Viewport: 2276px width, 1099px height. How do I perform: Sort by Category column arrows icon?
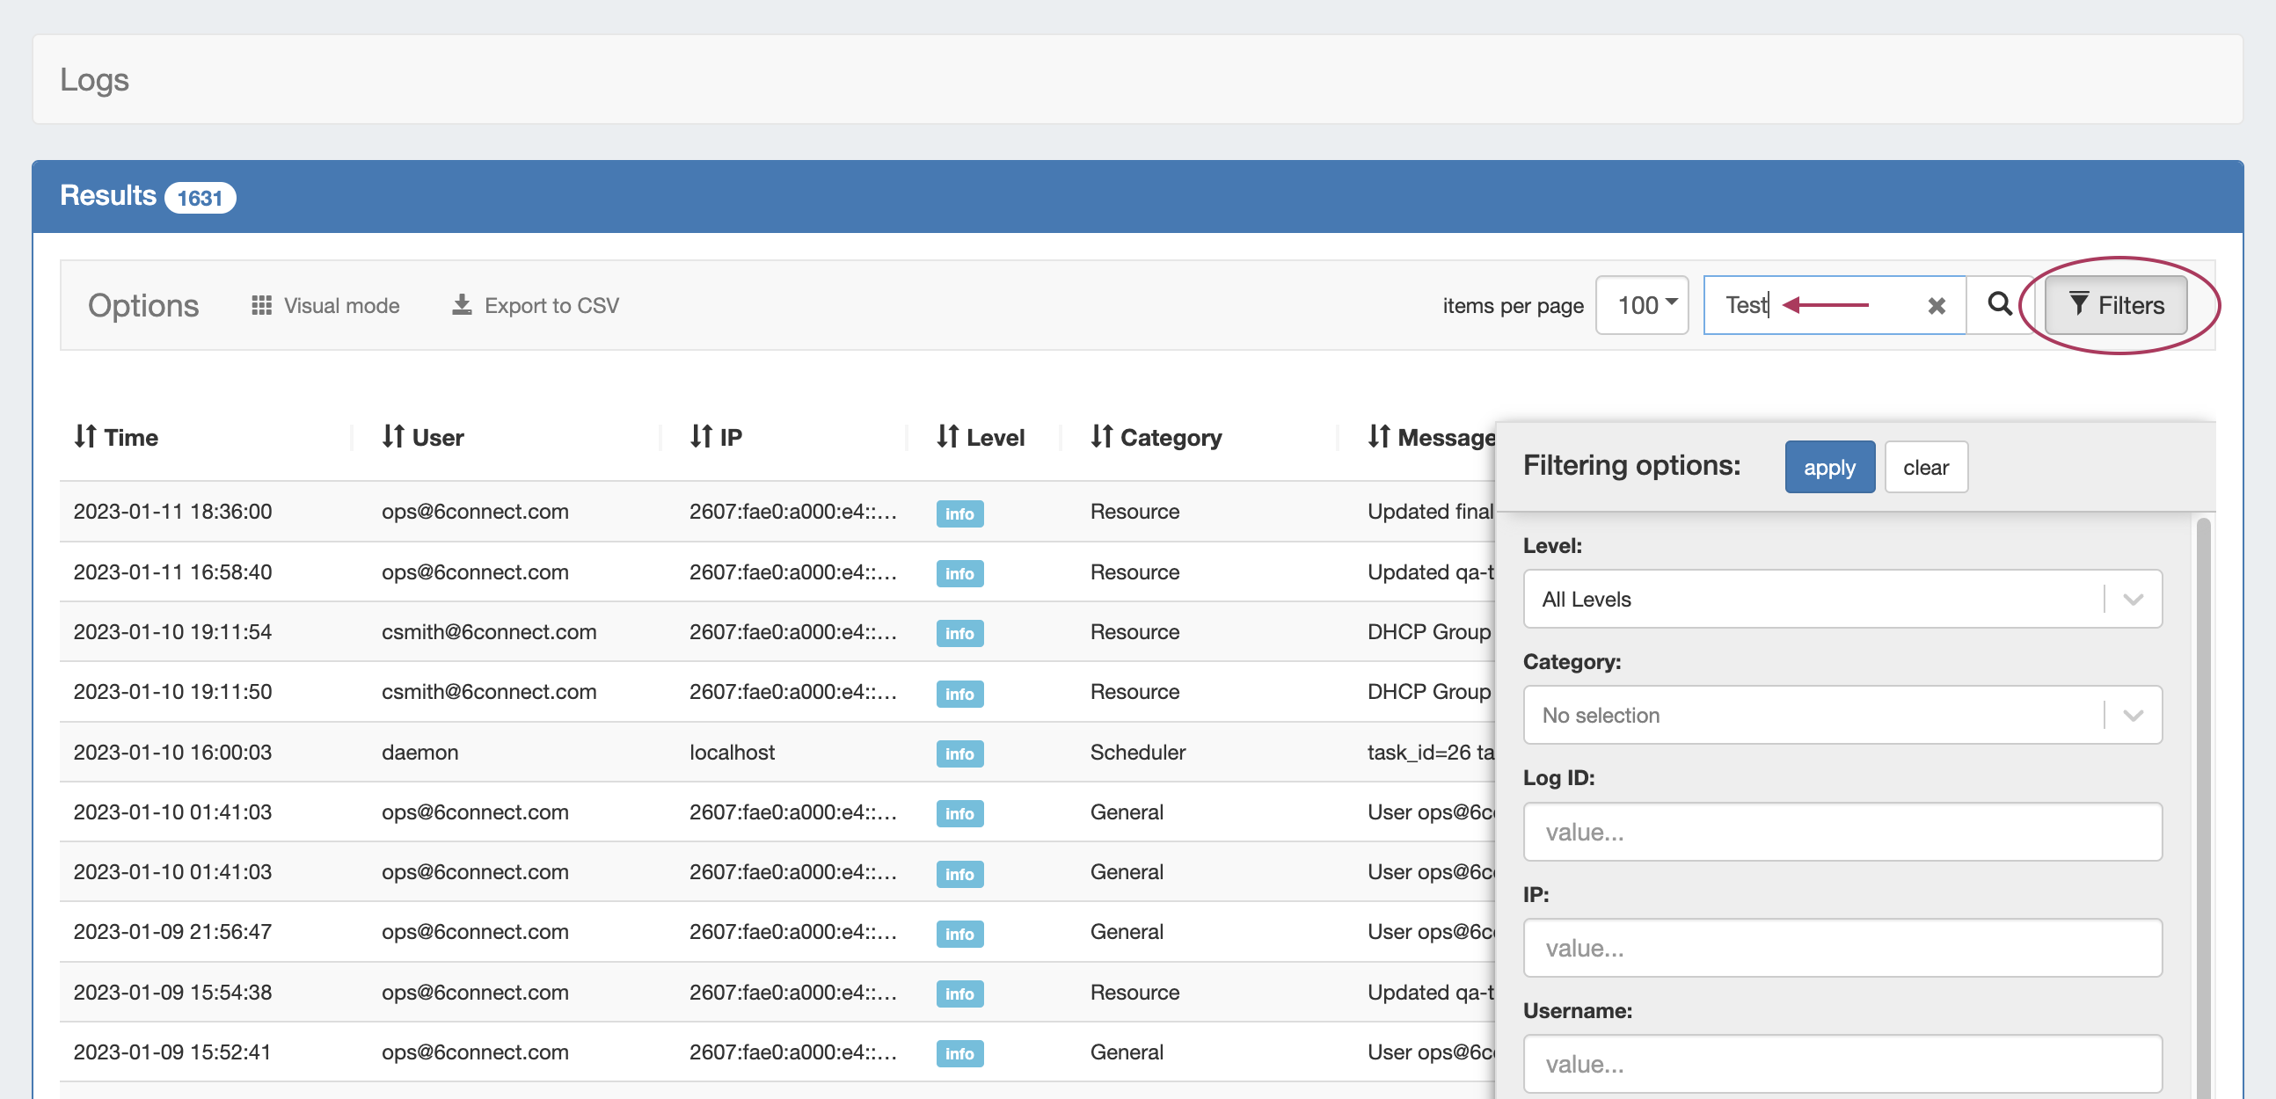[x=1101, y=436]
